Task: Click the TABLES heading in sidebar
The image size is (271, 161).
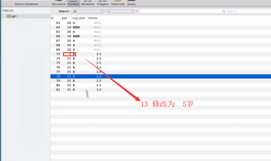Action: [x=8, y=10]
